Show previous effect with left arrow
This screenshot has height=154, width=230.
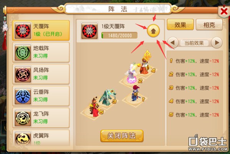173,43
